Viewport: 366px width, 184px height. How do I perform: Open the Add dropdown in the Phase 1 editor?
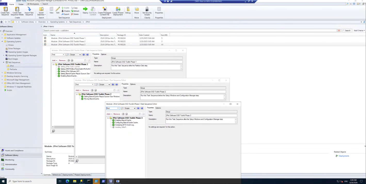click(54, 60)
